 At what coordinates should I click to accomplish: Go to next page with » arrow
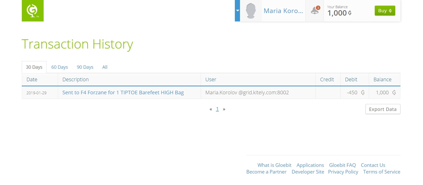[x=224, y=109]
